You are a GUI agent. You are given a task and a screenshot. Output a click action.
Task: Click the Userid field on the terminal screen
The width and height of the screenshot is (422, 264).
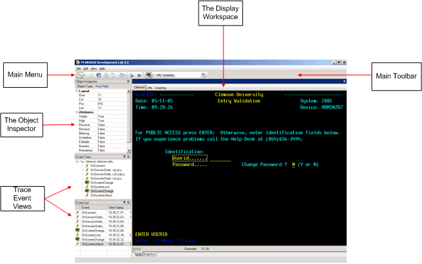190,159
